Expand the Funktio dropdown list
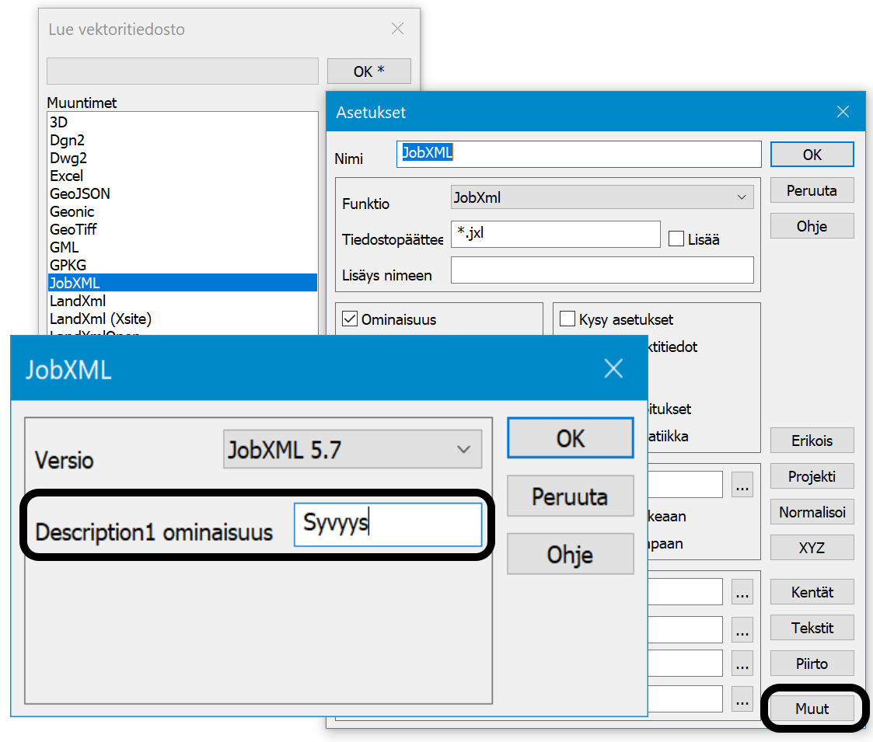Image resolution: width=873 pixels, height=742 pixels. (602, 197)
